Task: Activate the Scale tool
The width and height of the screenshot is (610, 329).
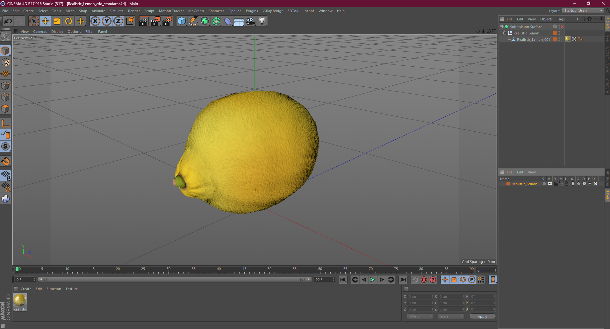Action: click(57, 21)
